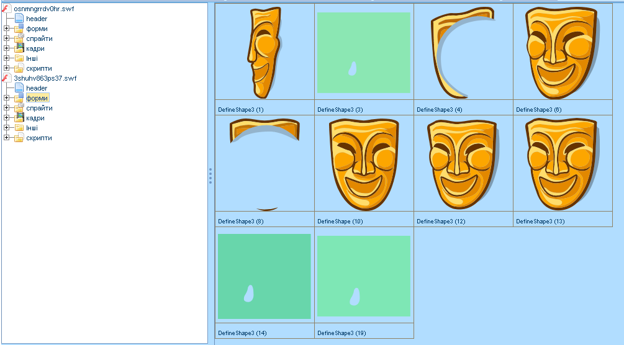The image size is (624, 345).
Task: Open the mask thumbnail DefineShape3 (13)
Action: click(x=563, y=164)
